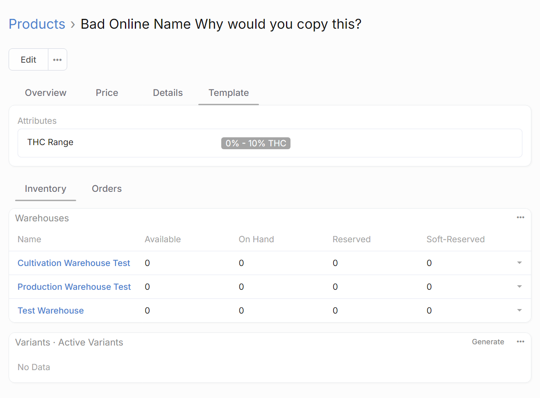Switch to the Overview tab
The height and width of the screenshot is (398, 540).
[x=45, y=93]
